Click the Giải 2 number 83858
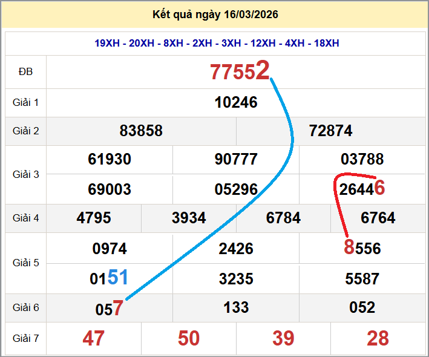The width and height of the screenshot is (429, 357). point(141,131)
